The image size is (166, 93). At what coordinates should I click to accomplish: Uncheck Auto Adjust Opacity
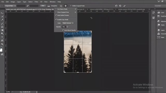[x=63, y=30]
